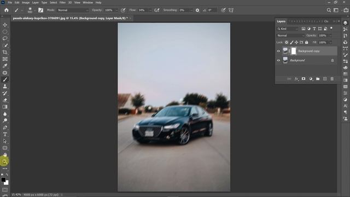Click the Share icon at top right
The width and height of the screenshot is (350, 197).
(x=346, y=10)
